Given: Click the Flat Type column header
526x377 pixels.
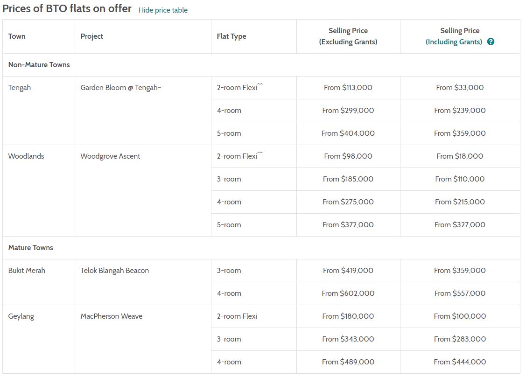Looking at the screenshot, I should click(x=231, y=36).
